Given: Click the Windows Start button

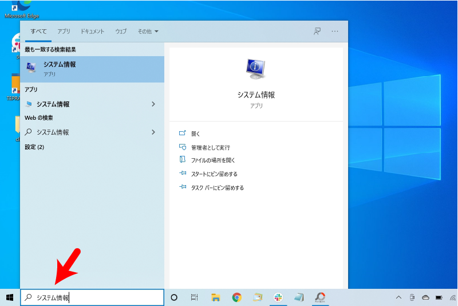Looking at the screenshot, I should pos(10,297).
